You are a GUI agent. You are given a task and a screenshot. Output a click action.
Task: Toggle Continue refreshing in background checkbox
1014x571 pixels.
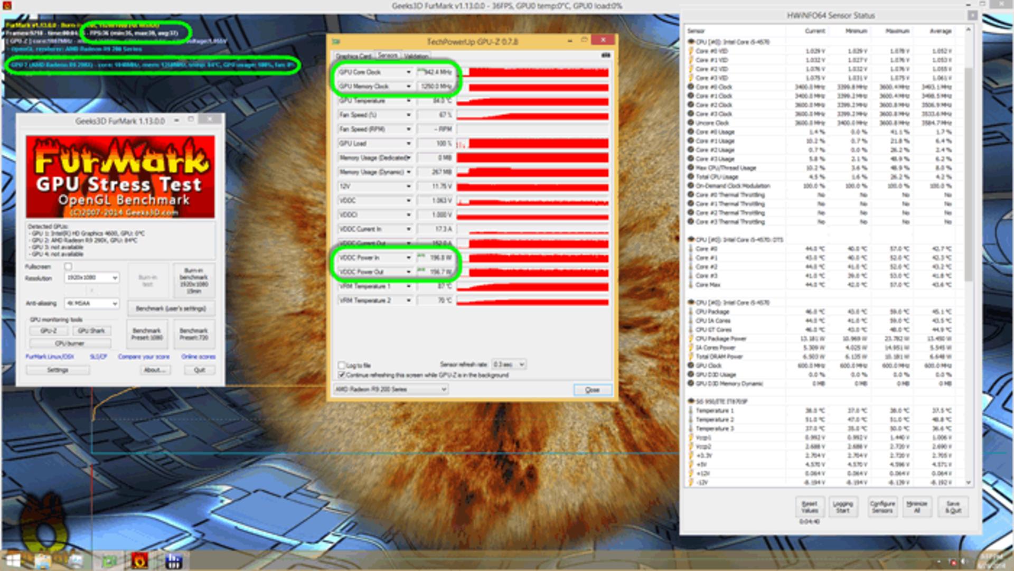(341, 375)
